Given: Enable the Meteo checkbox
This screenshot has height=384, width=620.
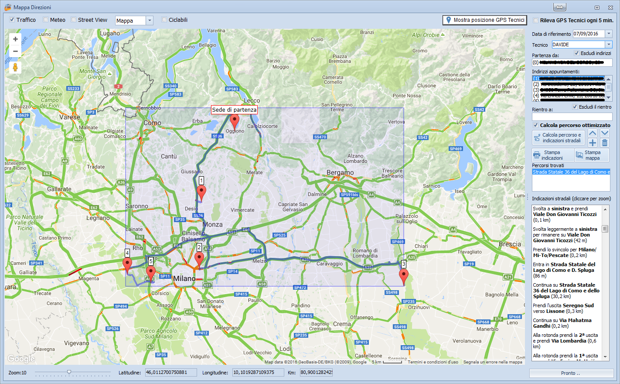Looking at the screenshot, I should tap(46, 20).
